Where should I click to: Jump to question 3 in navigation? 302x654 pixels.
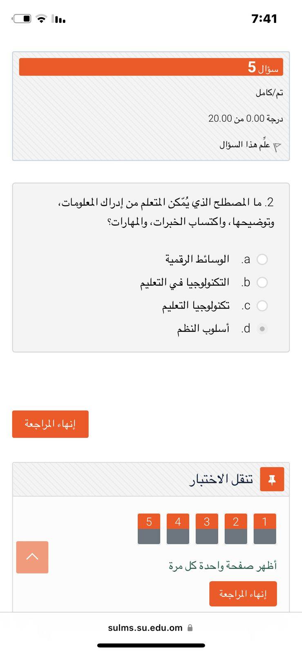tap(207, 529)
